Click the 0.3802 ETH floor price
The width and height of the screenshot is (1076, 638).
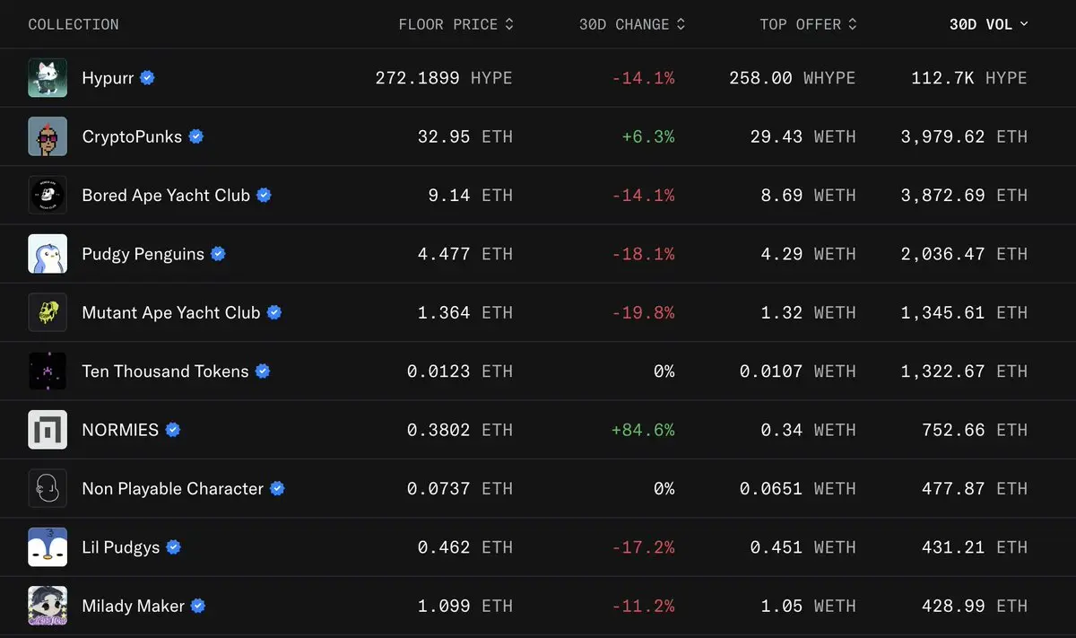(x=460, y=430)
